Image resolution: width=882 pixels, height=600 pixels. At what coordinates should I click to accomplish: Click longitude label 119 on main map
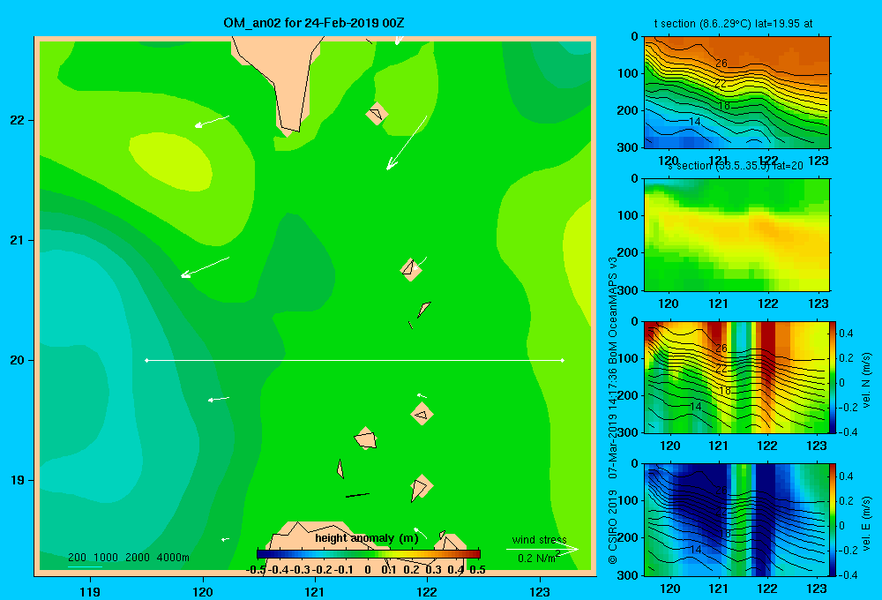point(90,591)
